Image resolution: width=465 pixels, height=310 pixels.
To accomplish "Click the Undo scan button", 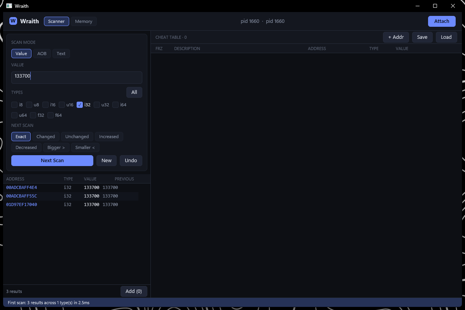I will click(x=131, y=161).
